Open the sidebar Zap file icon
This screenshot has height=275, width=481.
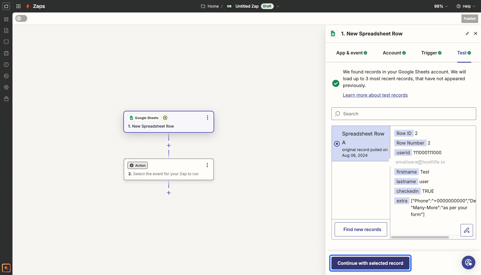point(6,31)
